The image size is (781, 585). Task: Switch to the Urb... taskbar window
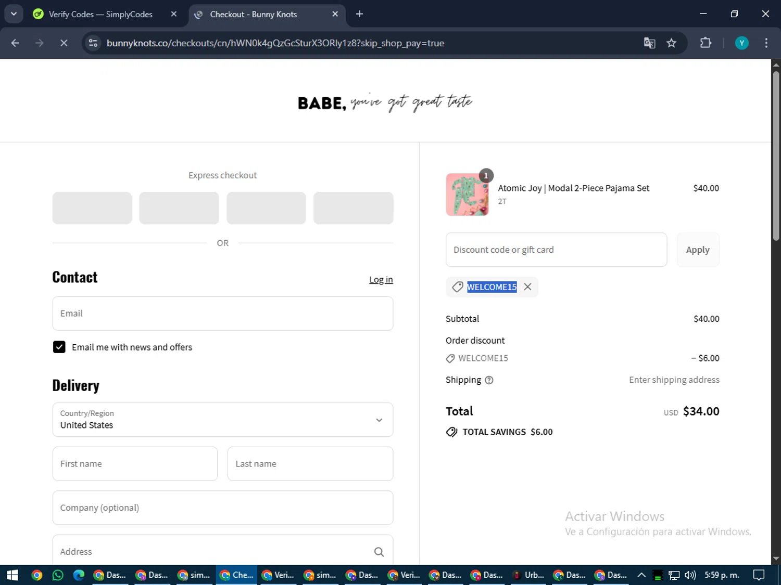pos(528,575)
